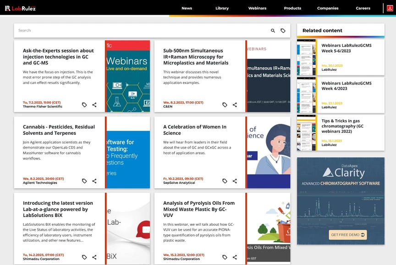Share the Sub-500nm IR+Raman webinar
Screen dimensions: 396x265
tap(235, 105)
